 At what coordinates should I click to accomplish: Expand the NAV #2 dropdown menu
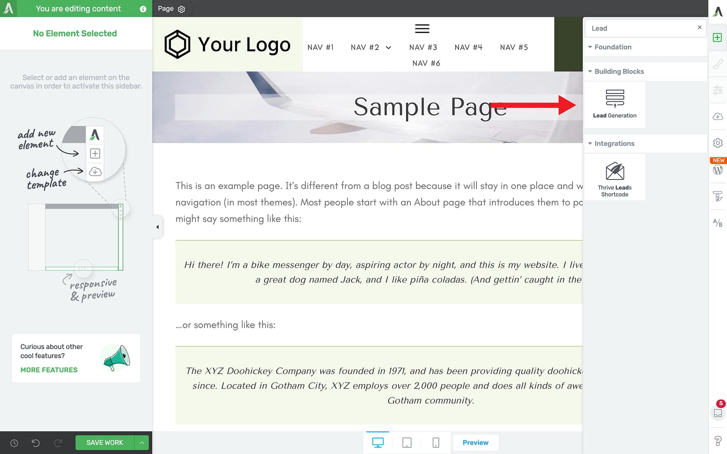pyautogui.click(x=388, y=48)
